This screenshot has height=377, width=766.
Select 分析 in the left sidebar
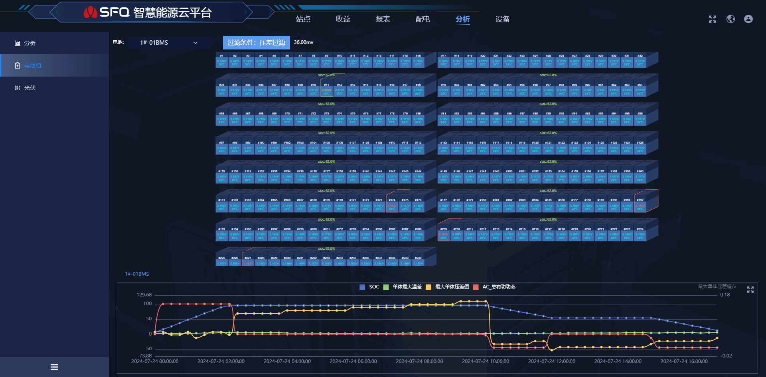point(54,43)
